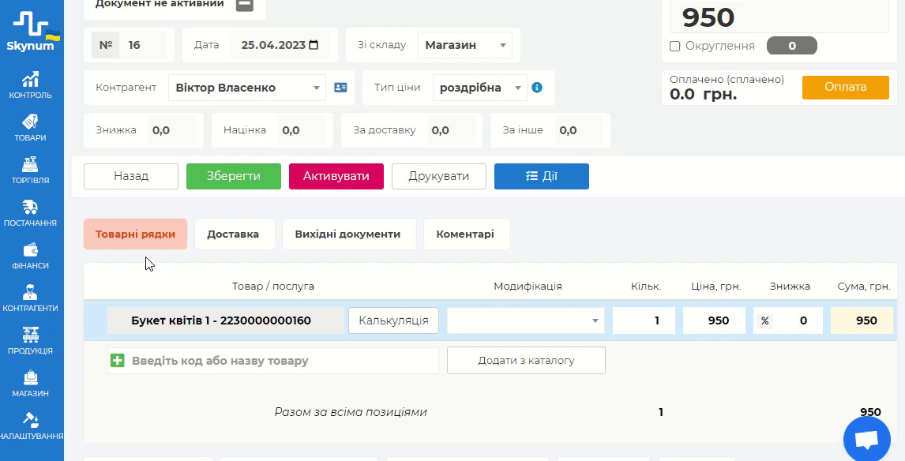
Task: Click the price type info icon
Action: click(537, 88)
